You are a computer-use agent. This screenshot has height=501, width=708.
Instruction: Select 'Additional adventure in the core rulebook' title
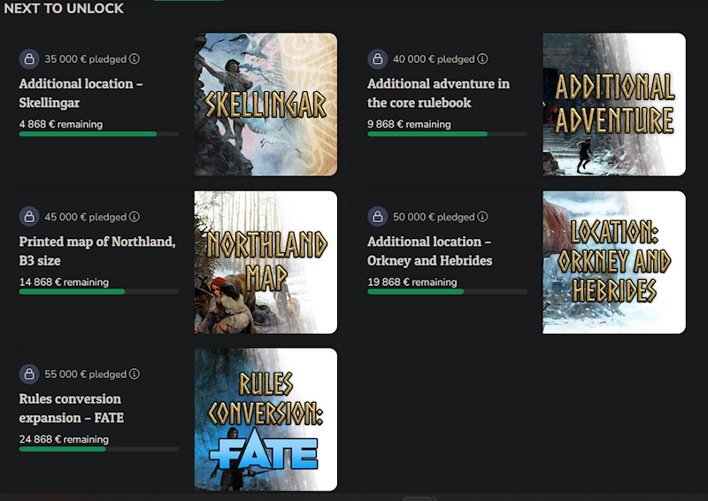pyautogui.click(x=438, y=93)
